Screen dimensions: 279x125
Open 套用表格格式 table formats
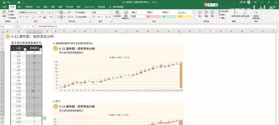click(126, 15)
